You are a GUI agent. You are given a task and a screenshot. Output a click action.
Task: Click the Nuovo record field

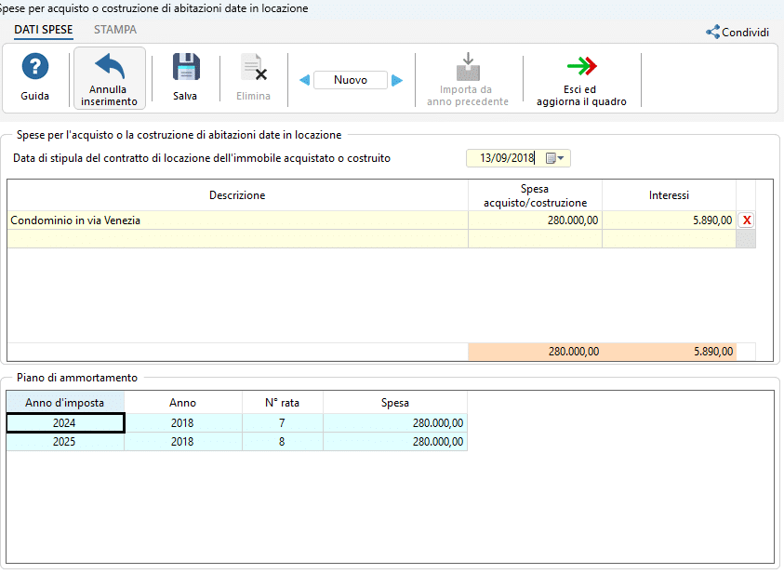pyautogui.click(x=351, y=80)
